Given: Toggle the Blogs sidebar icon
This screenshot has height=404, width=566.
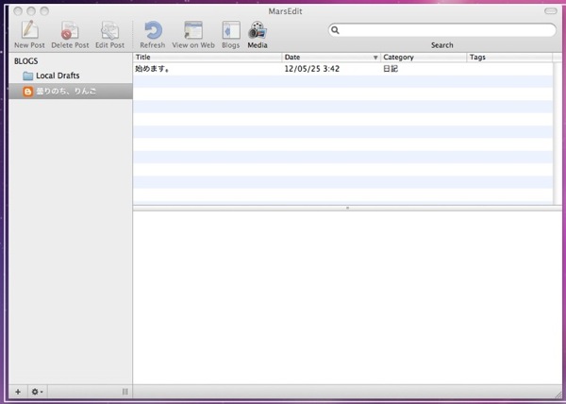Looking at the screenshot, I should tap(231, 29).
